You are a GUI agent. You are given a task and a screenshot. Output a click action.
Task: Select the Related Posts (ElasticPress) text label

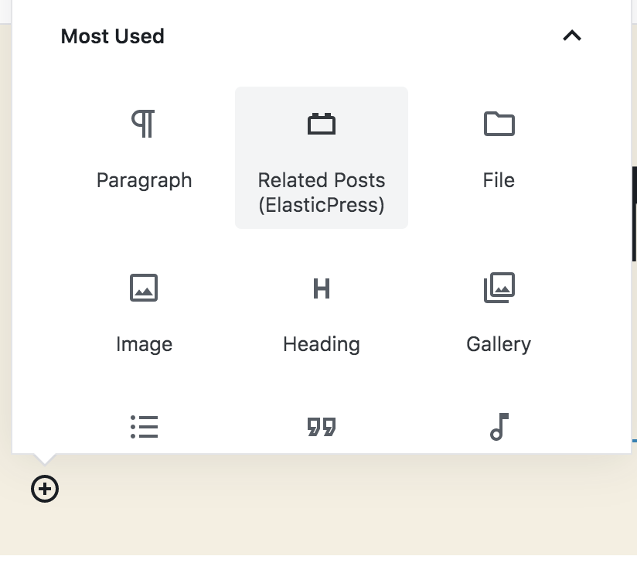322,193
